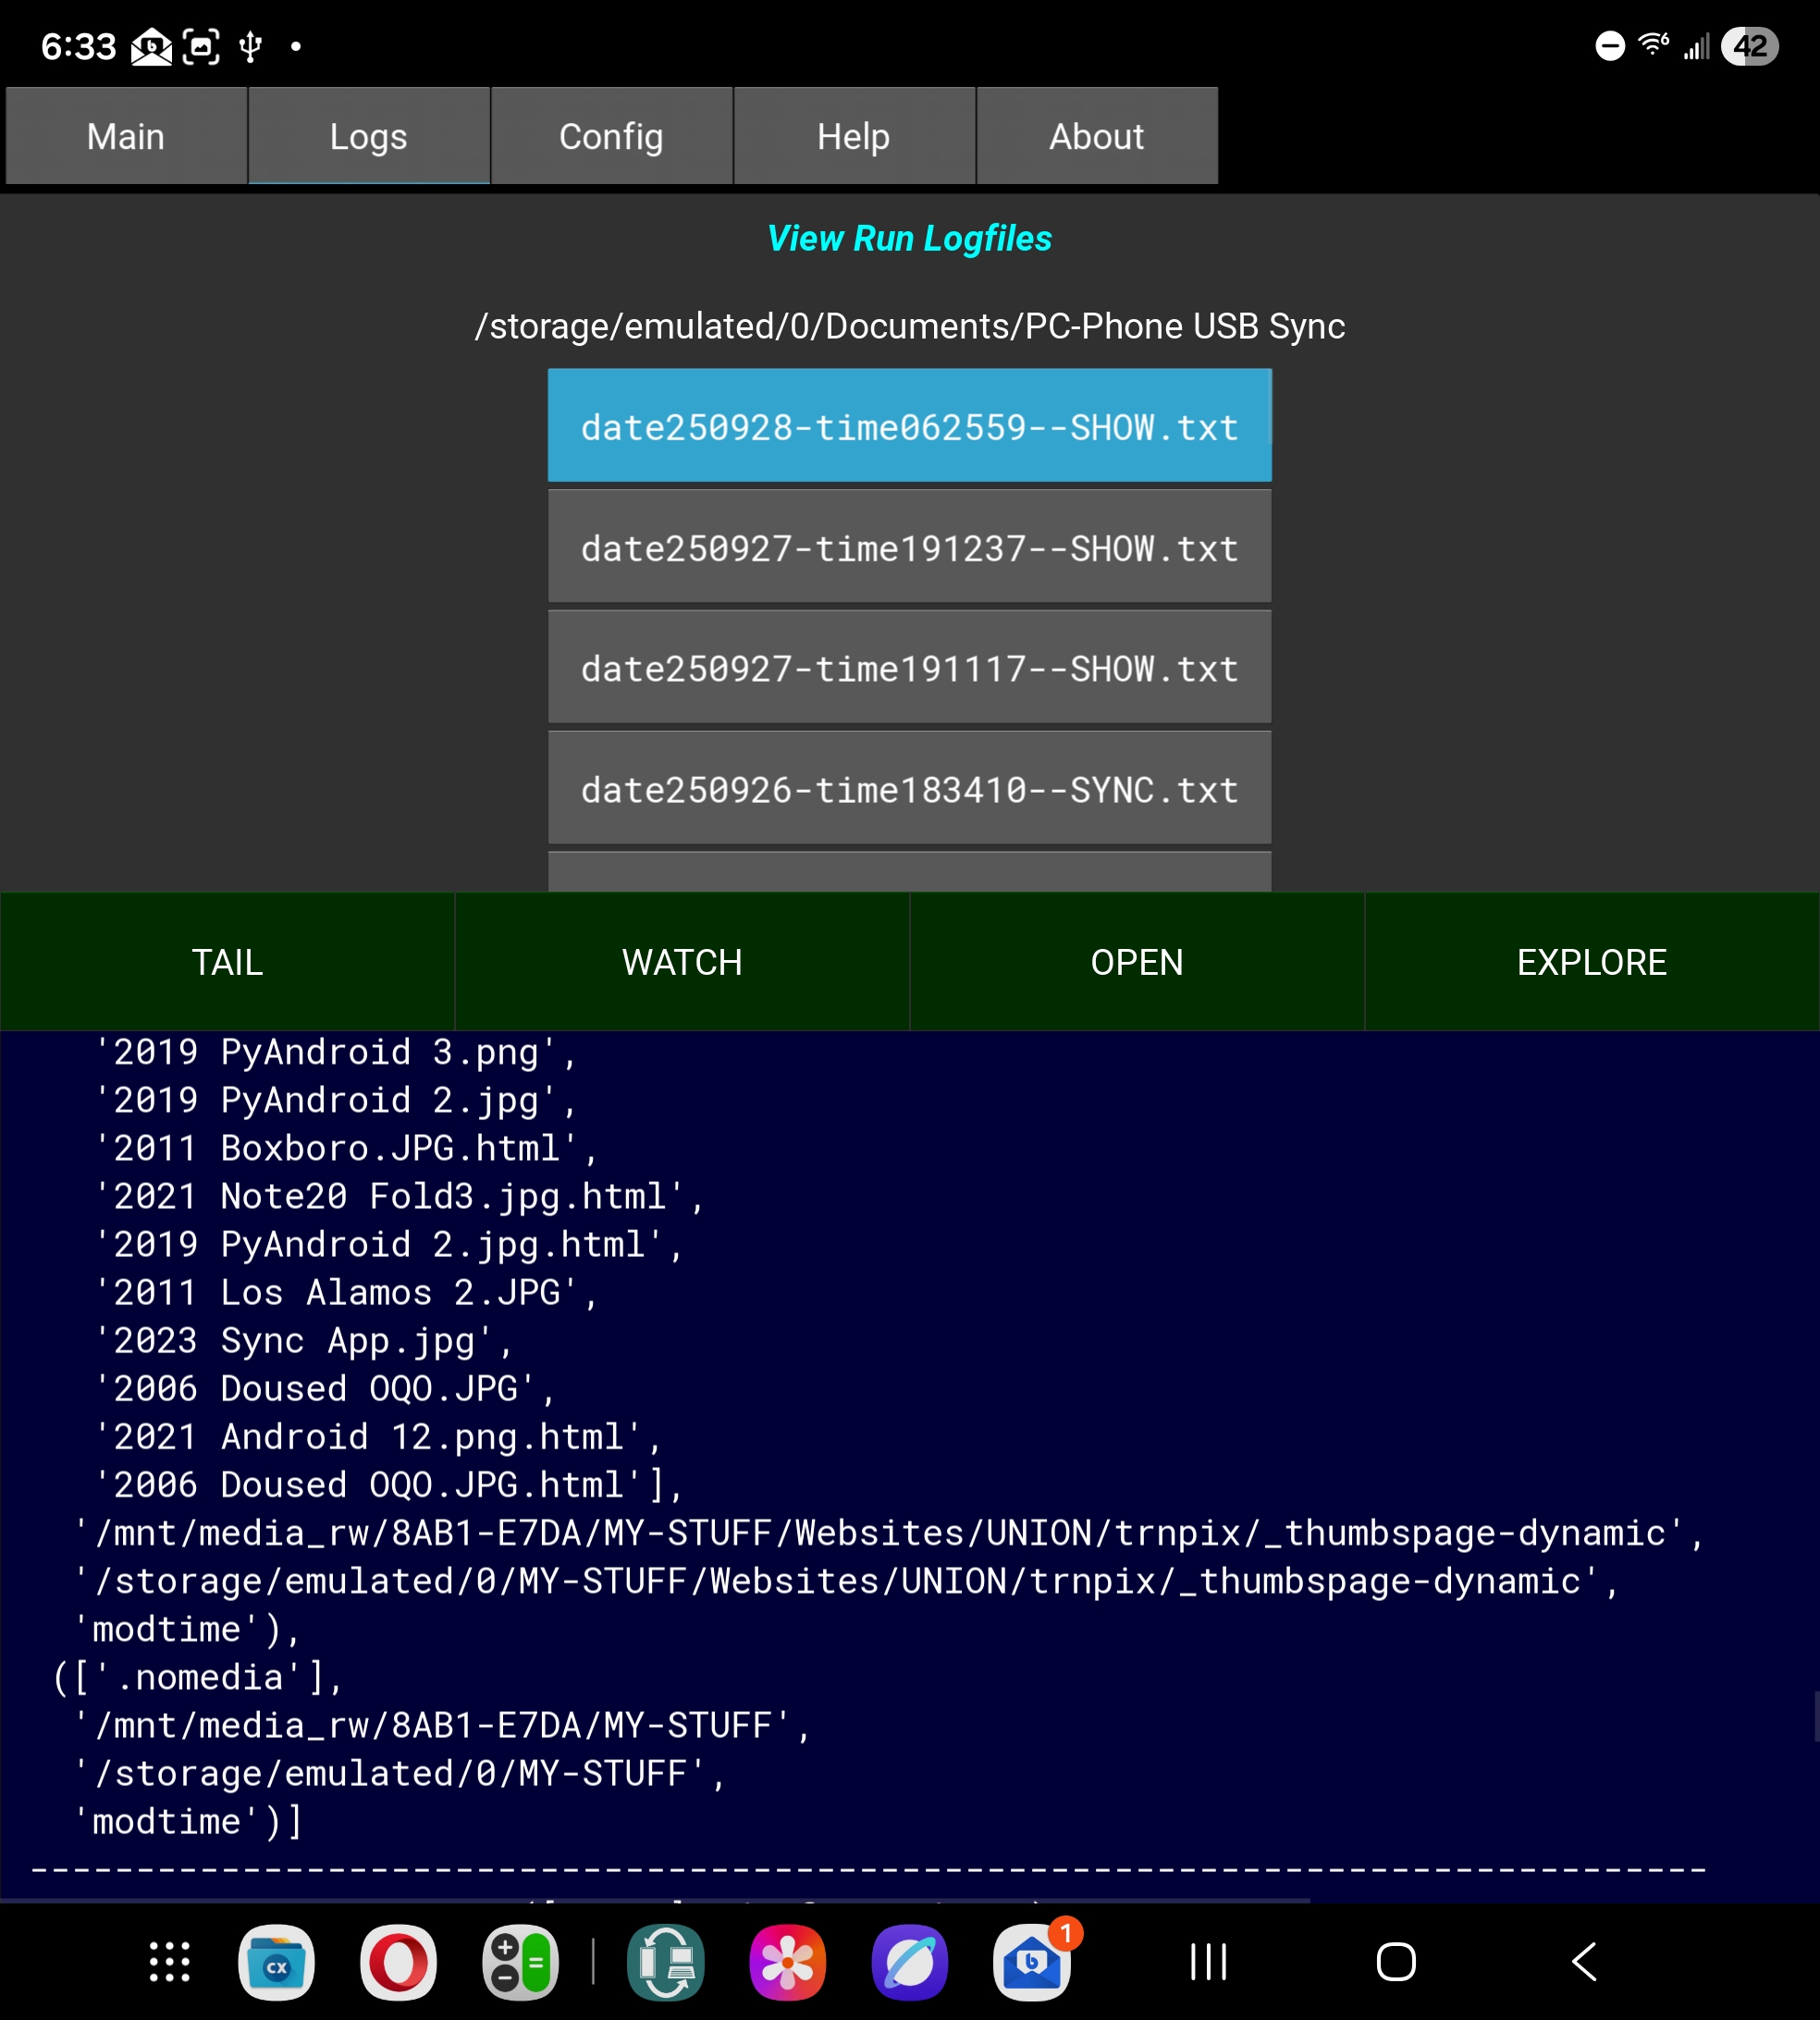The width and height of the screenshot is (1820, 2020).
Task: Open the PC-Phone USB Sync app icon
Action: pyautogui.click(x=665, y=1961)
